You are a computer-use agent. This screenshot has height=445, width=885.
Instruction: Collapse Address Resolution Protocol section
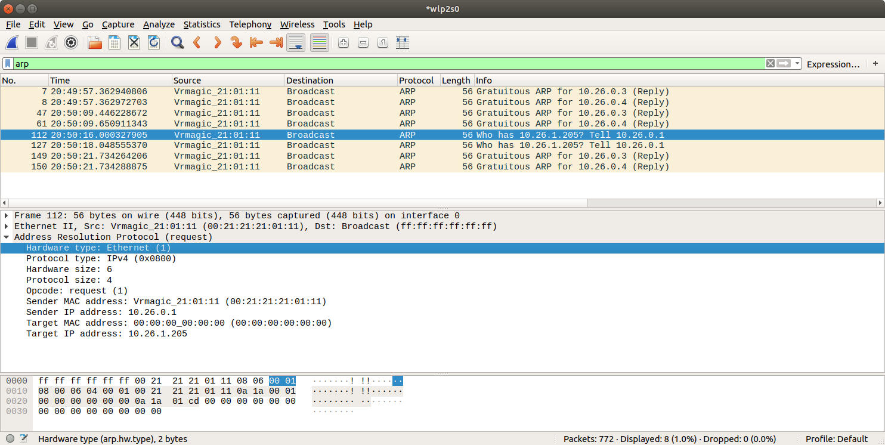pos(7,237)
